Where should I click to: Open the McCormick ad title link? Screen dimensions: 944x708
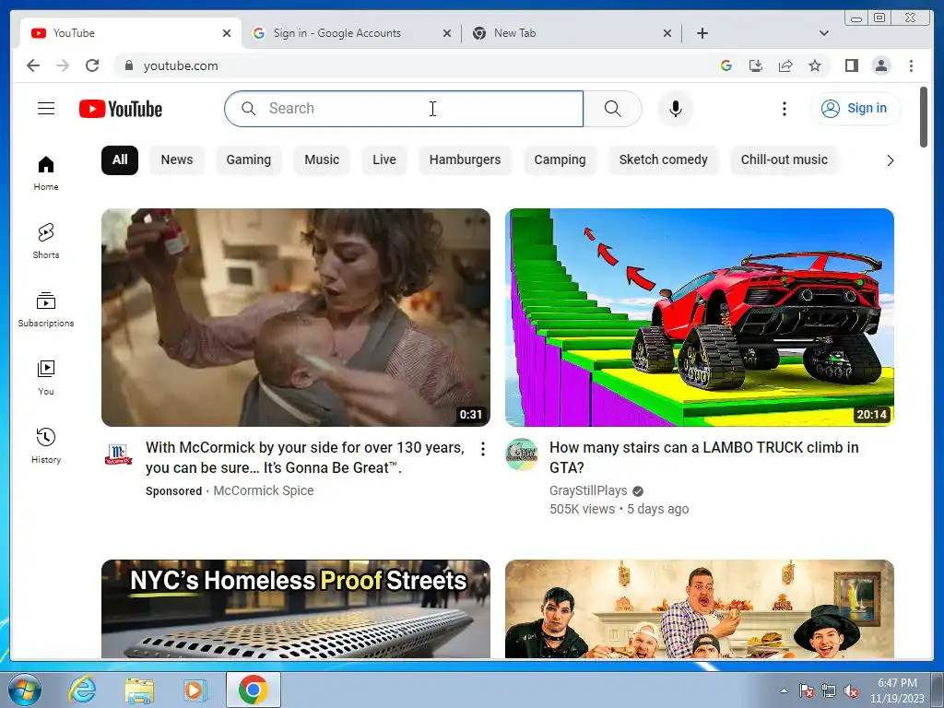click(304, 457)
